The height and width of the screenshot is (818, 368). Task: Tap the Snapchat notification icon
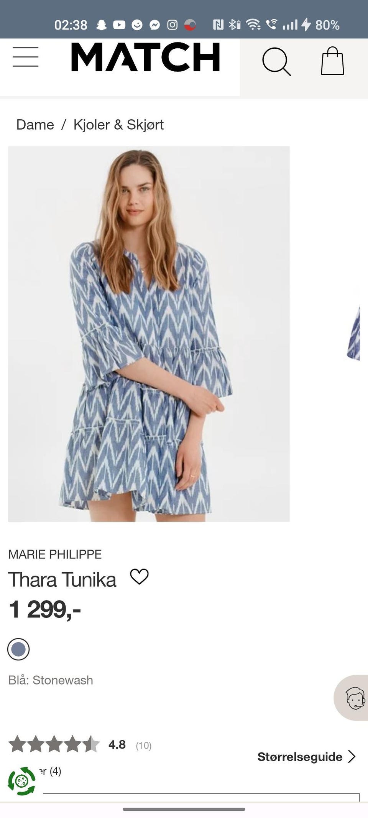click(101, 25)
